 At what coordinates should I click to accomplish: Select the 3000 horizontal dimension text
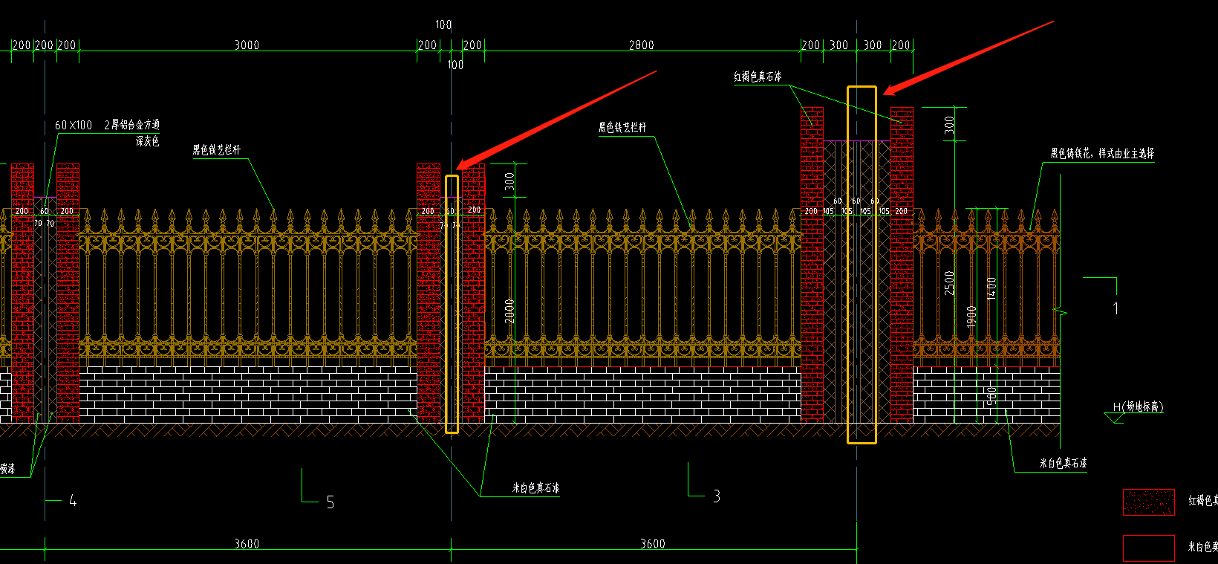(x=247, y=45)
